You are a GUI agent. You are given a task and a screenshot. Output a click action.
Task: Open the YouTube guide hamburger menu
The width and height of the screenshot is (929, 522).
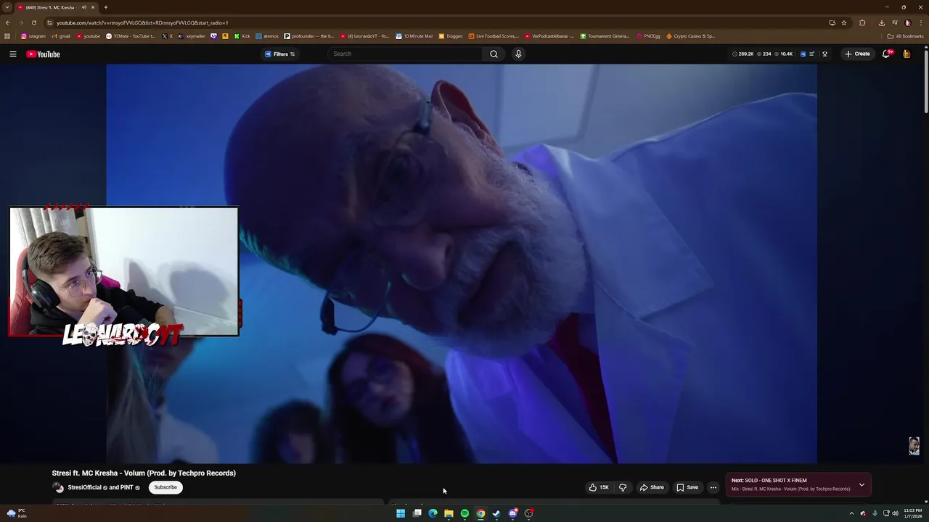(12, 54)
